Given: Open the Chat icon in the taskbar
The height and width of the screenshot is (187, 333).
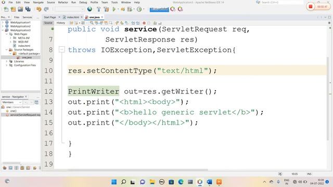Looking at the screenshot, I should pyautogui.click(x=143, y=182).
